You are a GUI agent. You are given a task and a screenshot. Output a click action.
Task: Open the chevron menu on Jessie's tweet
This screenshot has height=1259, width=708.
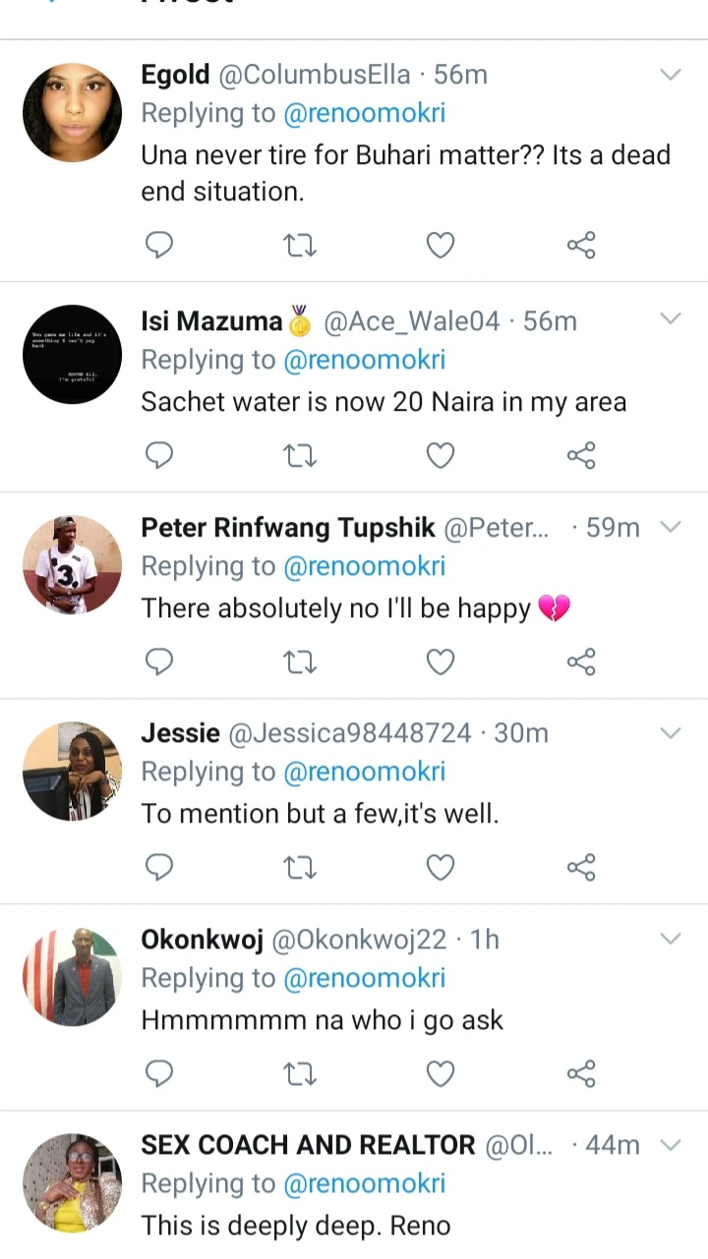pos(670,733)
